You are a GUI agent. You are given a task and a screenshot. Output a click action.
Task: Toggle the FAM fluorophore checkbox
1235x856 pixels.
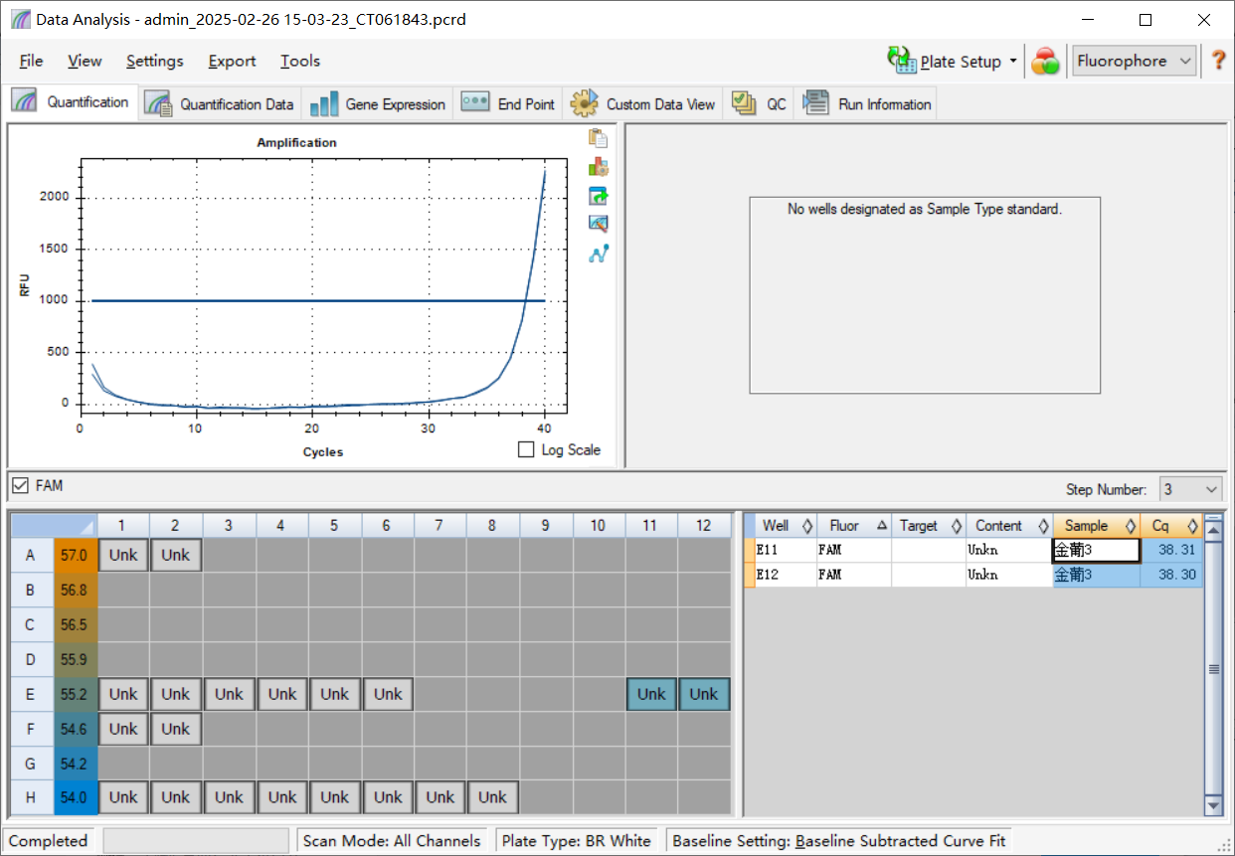tap(20, 486)
